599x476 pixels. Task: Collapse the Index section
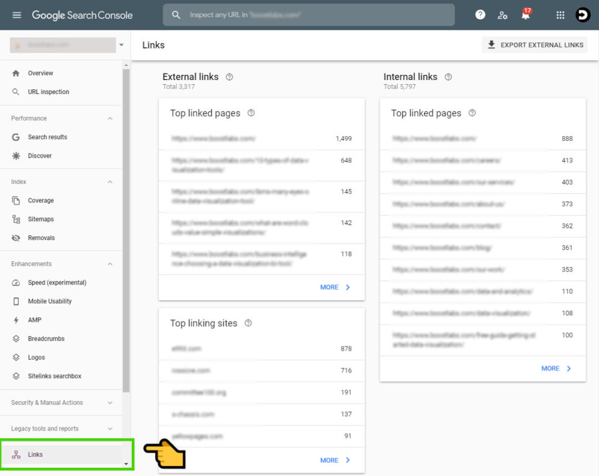[x=110, y=182]
